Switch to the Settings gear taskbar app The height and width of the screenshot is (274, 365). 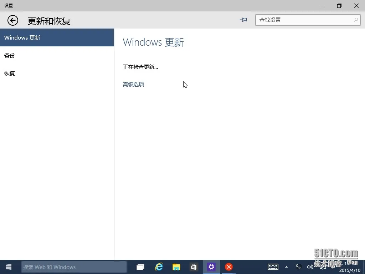pos(211,267)
